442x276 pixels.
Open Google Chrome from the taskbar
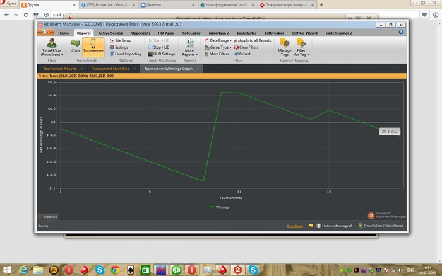point(115,270)
